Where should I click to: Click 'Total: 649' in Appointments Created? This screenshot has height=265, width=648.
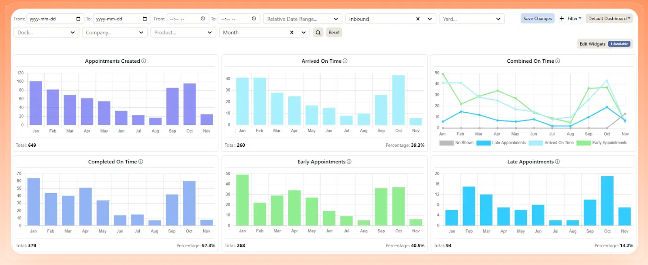tap(26, 145)
